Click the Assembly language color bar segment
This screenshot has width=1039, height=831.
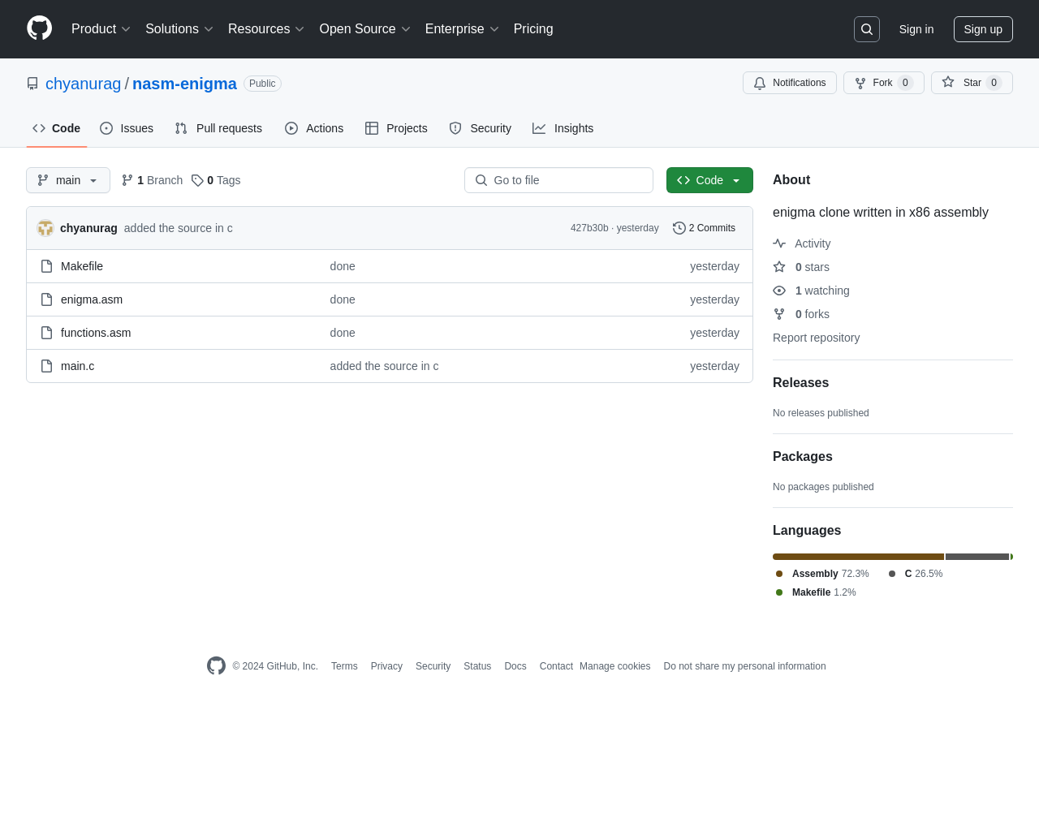coord(858,557)
